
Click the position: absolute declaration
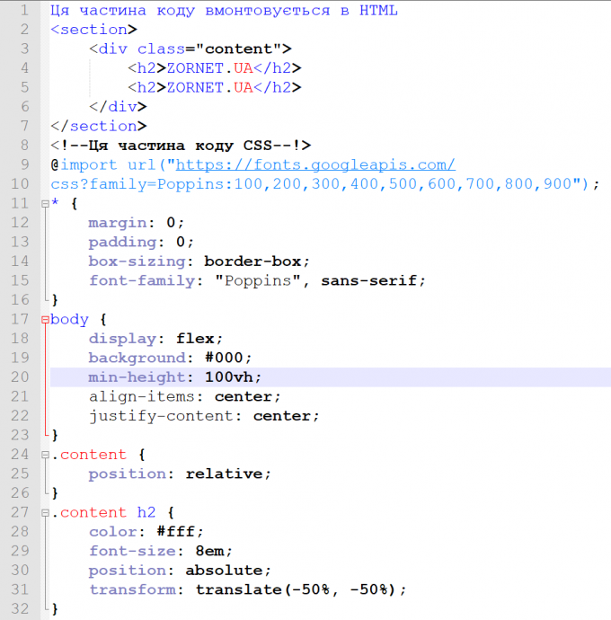tap(180, 571)
